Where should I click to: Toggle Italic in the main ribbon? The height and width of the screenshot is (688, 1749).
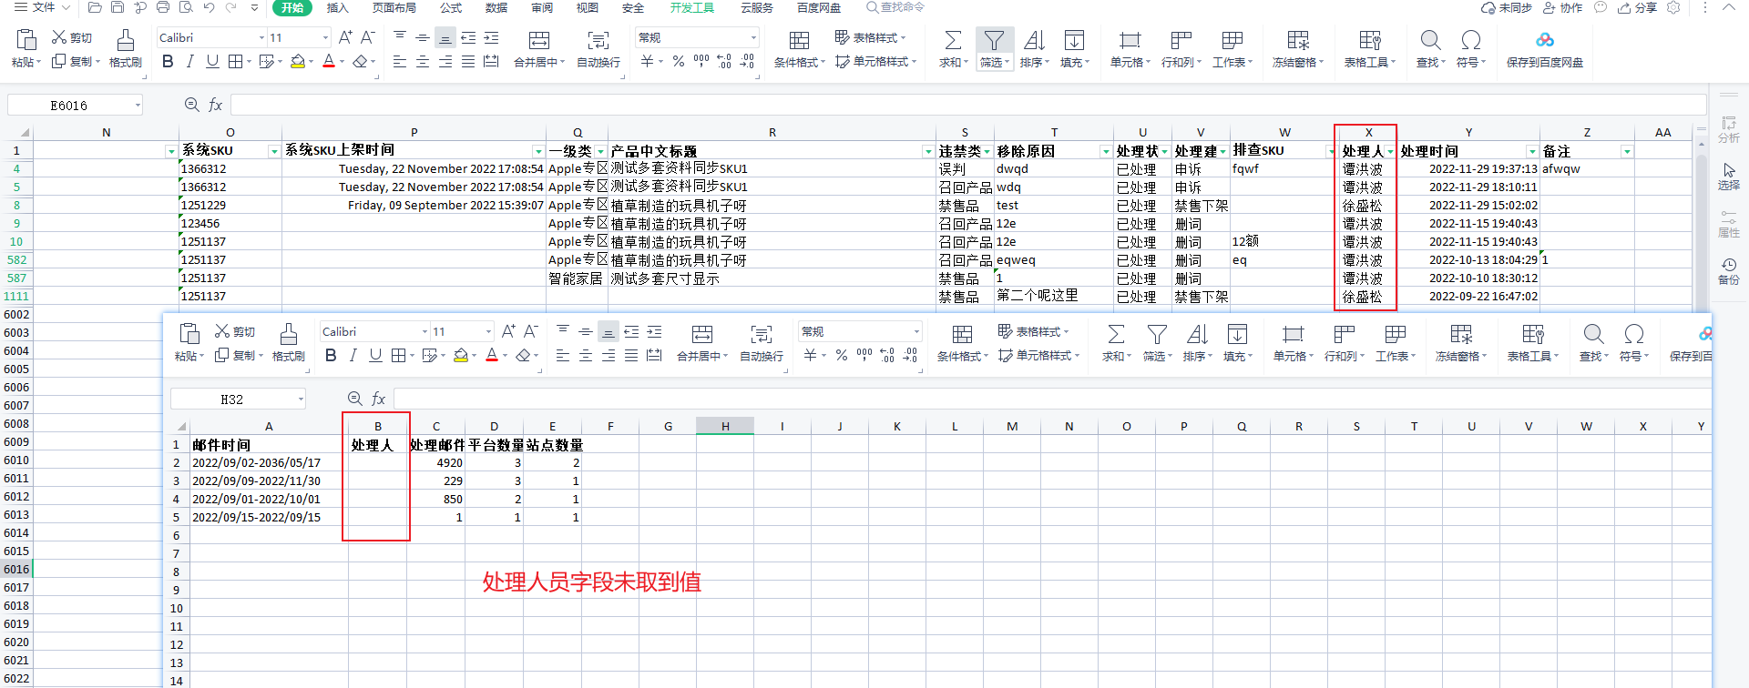click(x=190, y=61)
